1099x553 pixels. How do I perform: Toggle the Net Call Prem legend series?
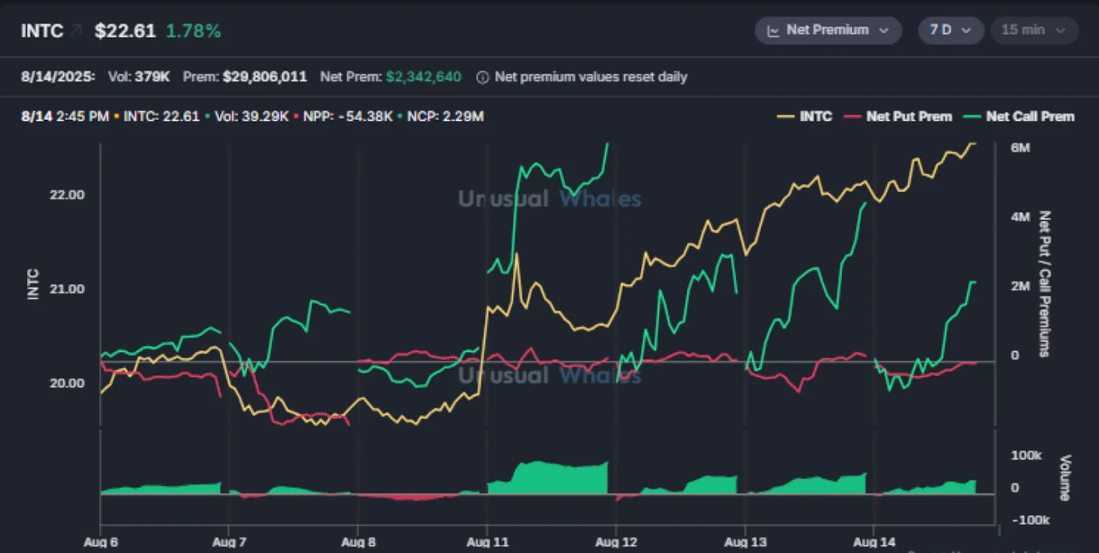coord(1019,117)
